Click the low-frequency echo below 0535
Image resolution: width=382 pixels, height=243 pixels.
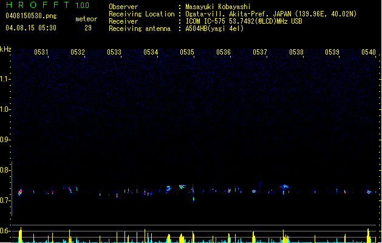click(x=194, y=199)
